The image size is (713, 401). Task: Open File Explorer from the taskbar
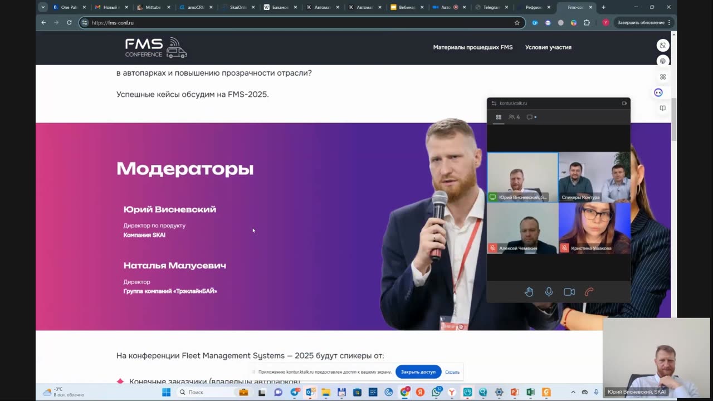tap(326, 392)
